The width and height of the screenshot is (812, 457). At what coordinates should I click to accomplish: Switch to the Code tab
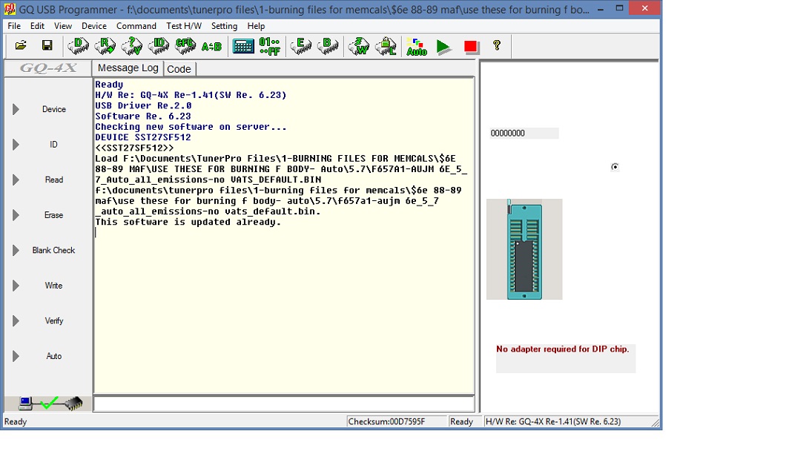coord(179,70)
